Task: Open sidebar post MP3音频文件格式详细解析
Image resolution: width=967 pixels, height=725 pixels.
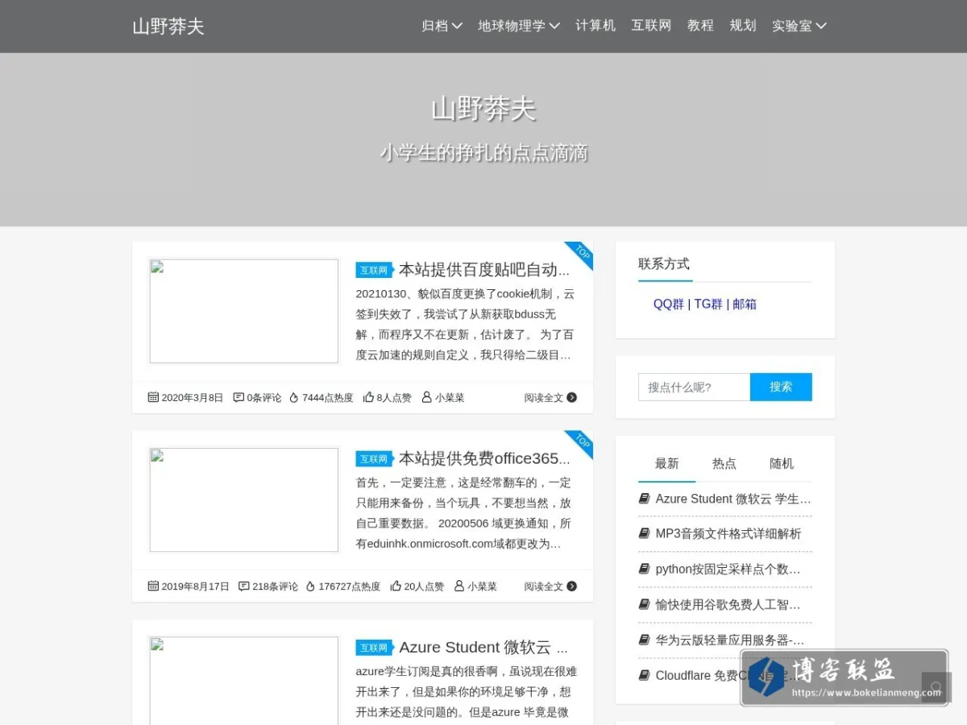Action: 728,533
